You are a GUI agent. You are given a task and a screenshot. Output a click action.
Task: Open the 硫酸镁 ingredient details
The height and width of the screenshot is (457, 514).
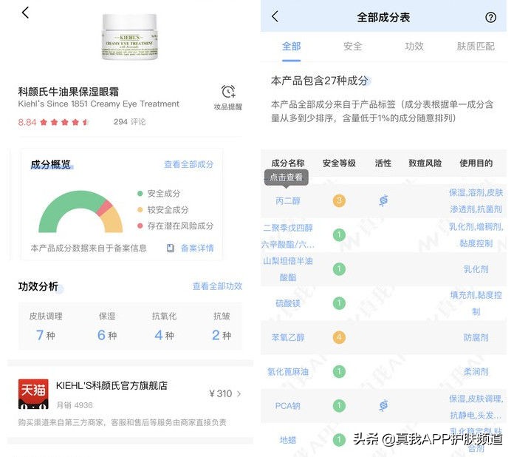tap(288, 303)
